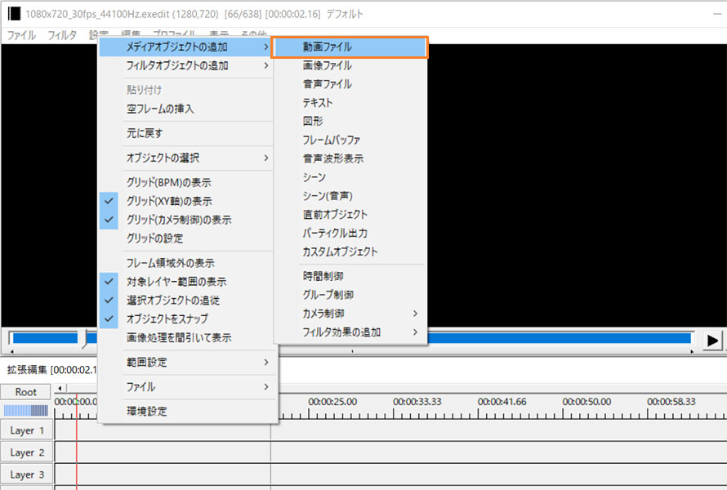This screenshot has height=490, width=727.
Task: Click the timeline zoom gauge under Root
Action: 26,410
